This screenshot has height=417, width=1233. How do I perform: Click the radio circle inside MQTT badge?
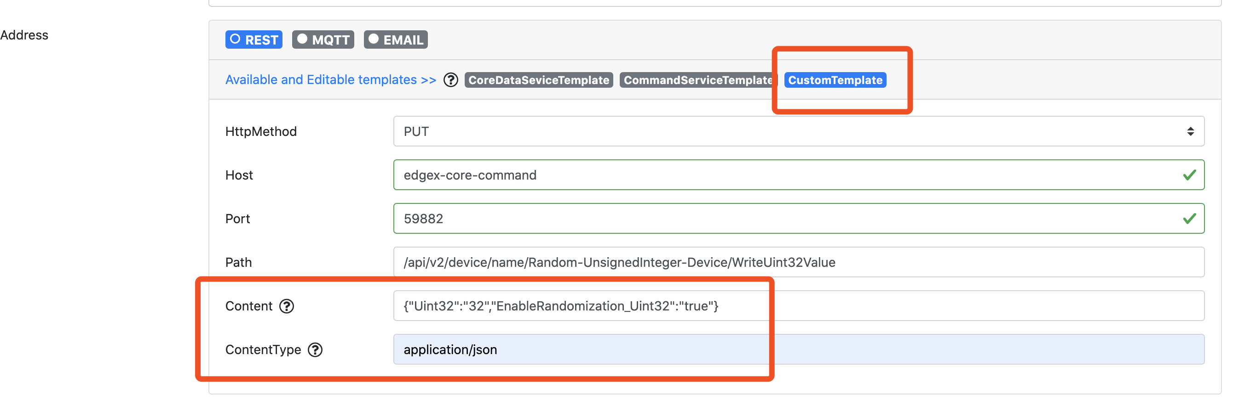click(x=302, y=39)
